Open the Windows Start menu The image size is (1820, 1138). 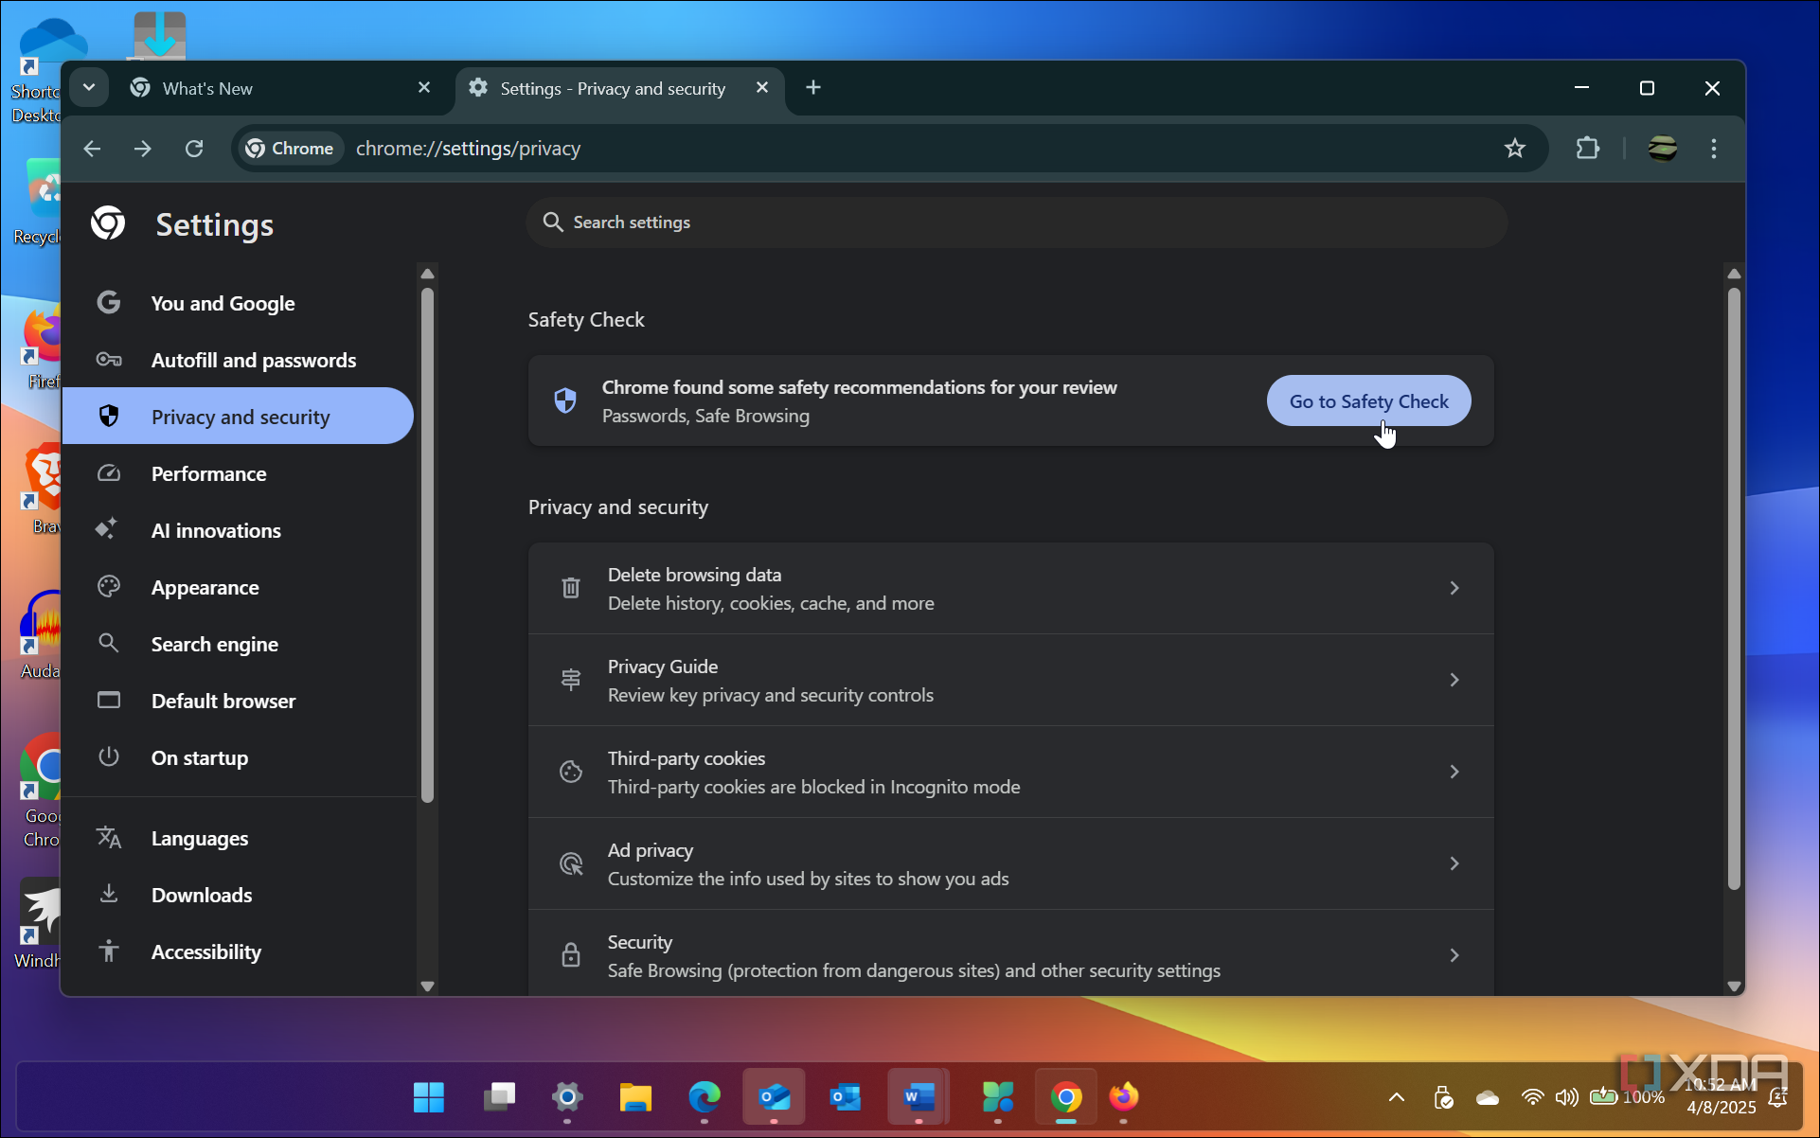pos(429,1097)
